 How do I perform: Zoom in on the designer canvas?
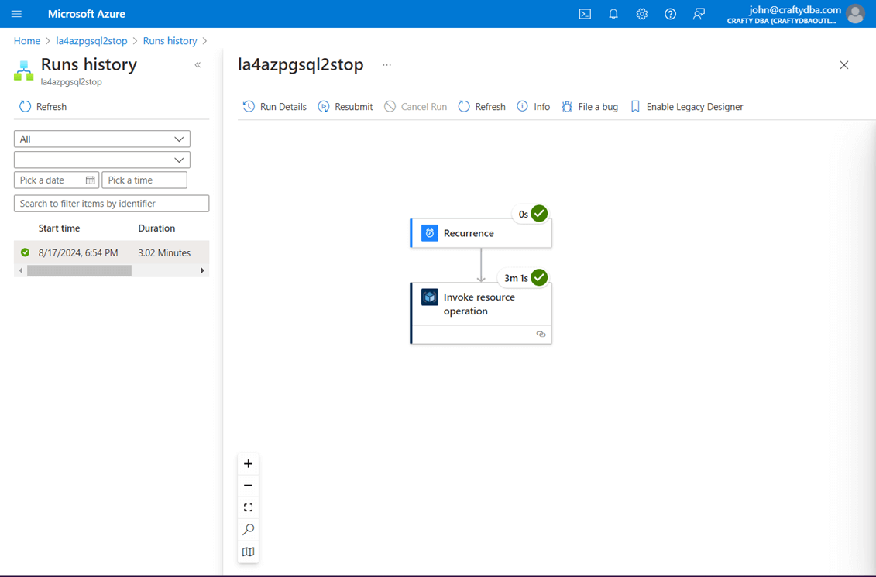pyautogui.click(x=248, y=464)
